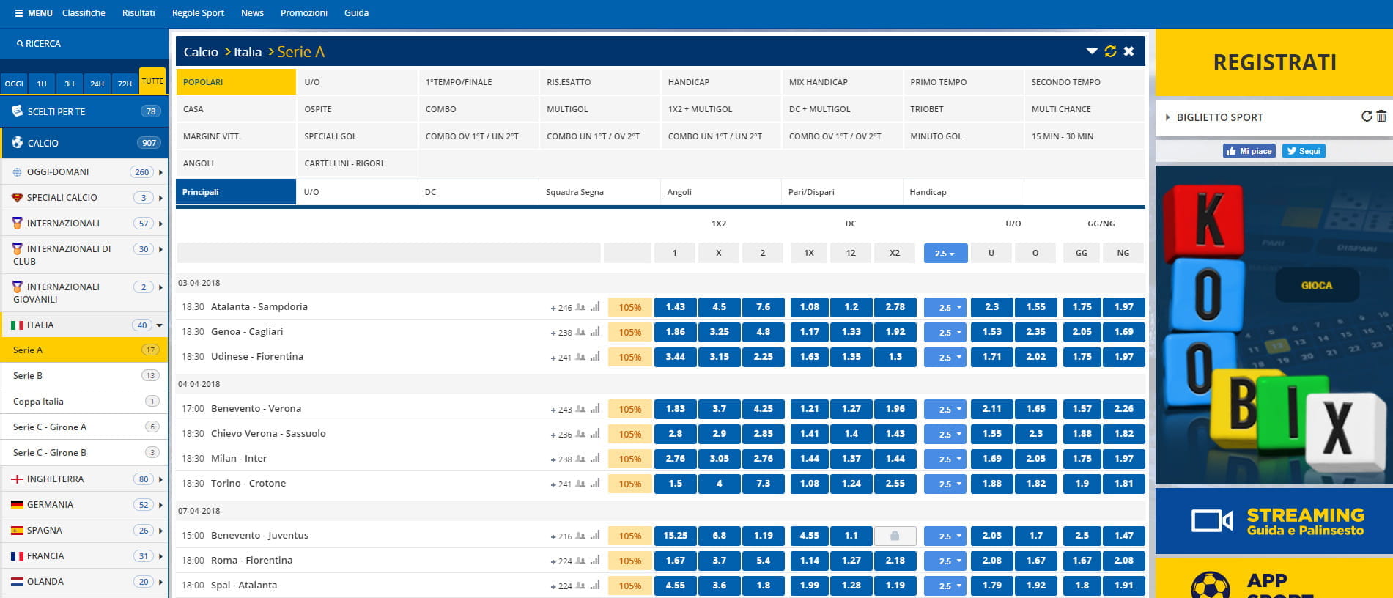Click the streaming camera icon
Viewport: 1393px width, 598px height.
click(x=1211, y=521)
